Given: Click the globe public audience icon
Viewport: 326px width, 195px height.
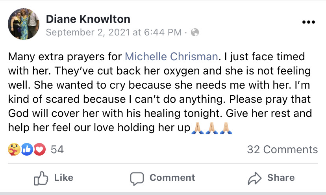Looking at the screenshot, I should click(194, 32).
